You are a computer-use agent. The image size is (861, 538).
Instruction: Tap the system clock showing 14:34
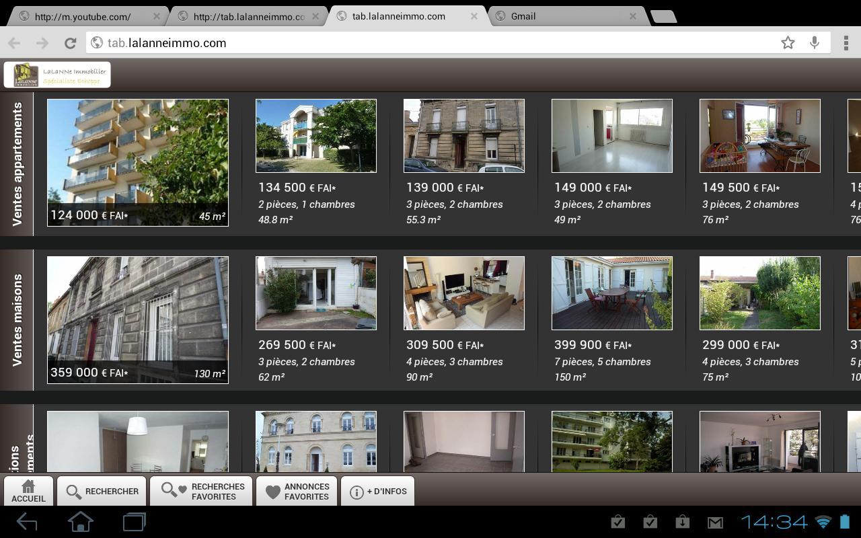774,522
